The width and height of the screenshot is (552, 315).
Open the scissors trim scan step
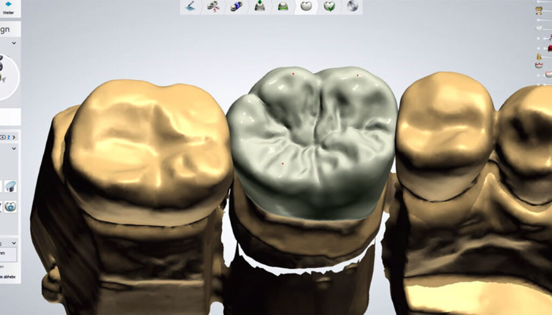tap(213, 6)
